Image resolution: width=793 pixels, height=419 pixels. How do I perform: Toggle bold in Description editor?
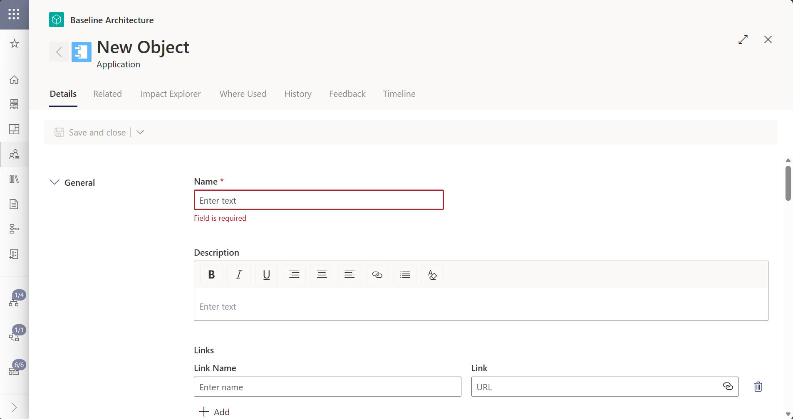pos(211,275)
